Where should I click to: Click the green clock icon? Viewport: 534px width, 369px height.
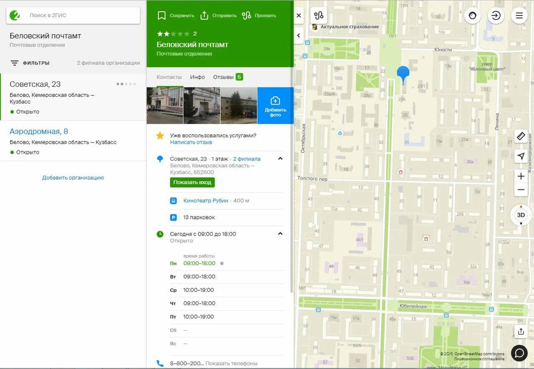(160, 234)
